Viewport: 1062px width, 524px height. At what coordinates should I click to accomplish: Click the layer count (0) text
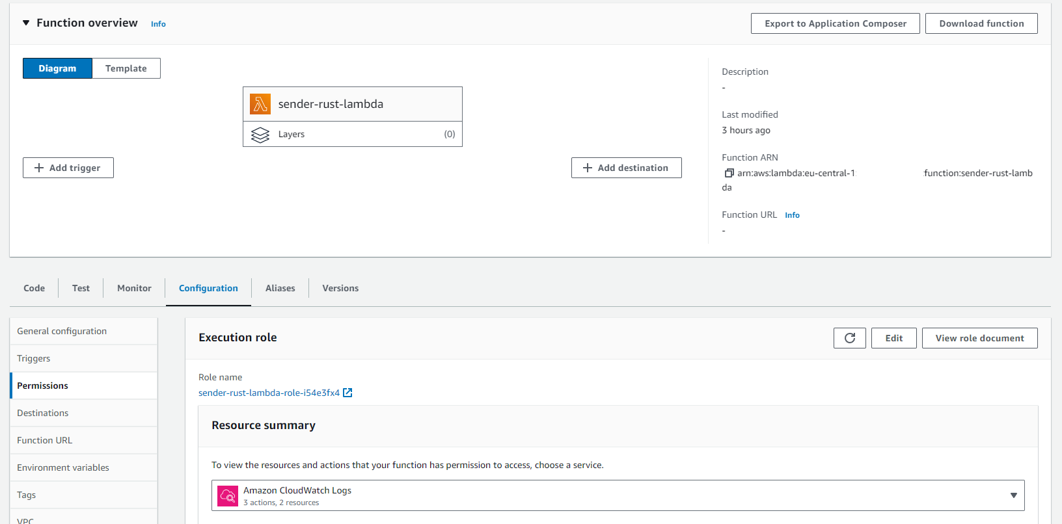click(450, 134)
